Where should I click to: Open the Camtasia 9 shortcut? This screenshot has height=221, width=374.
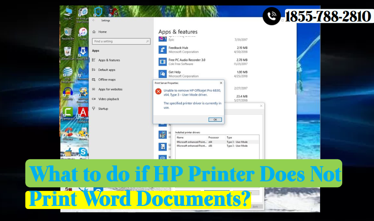68,114
